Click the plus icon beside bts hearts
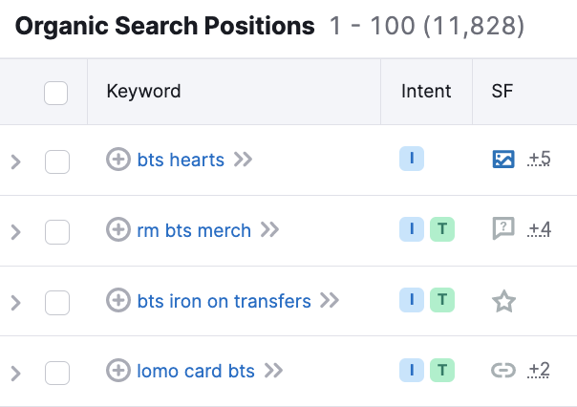577x407 pixels. coord(118,160)
